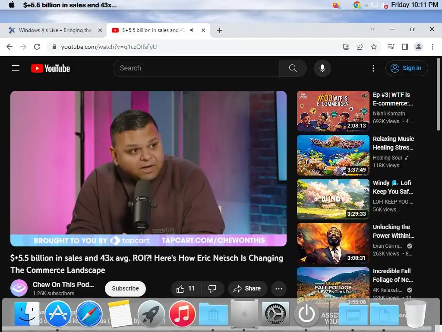The width and height of the screenshot is (442, 332).
Task: Open Windy Lofi video thumbnail
Action: click(333, 199)
